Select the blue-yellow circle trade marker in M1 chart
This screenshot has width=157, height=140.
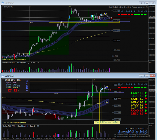point(105,14)
